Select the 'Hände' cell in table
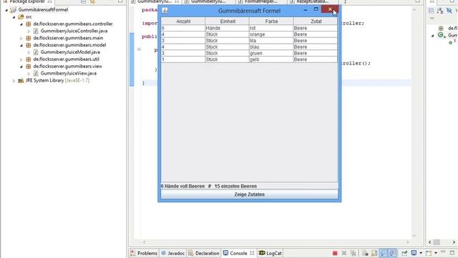 tap(227, 28)
